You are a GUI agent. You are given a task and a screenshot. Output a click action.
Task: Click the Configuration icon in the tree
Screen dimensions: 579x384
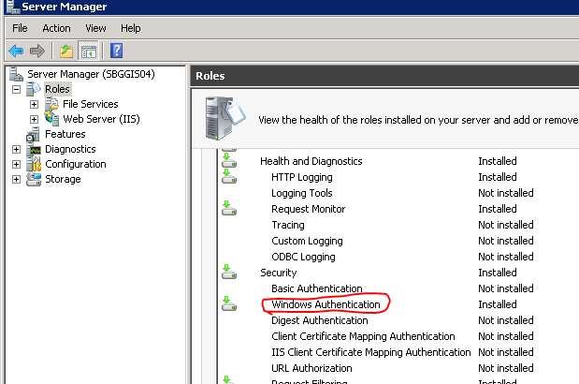(x=34, y=164)
